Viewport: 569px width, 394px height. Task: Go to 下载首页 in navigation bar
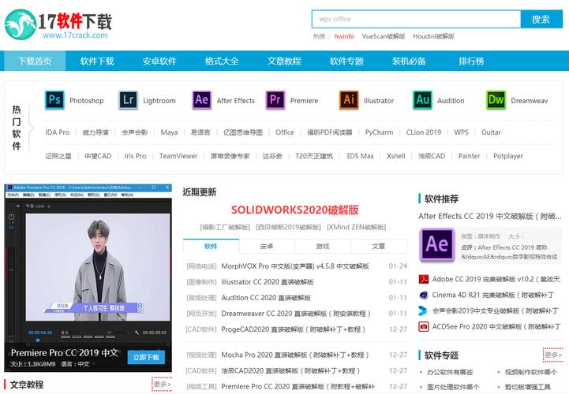click(x=35, y=61)
